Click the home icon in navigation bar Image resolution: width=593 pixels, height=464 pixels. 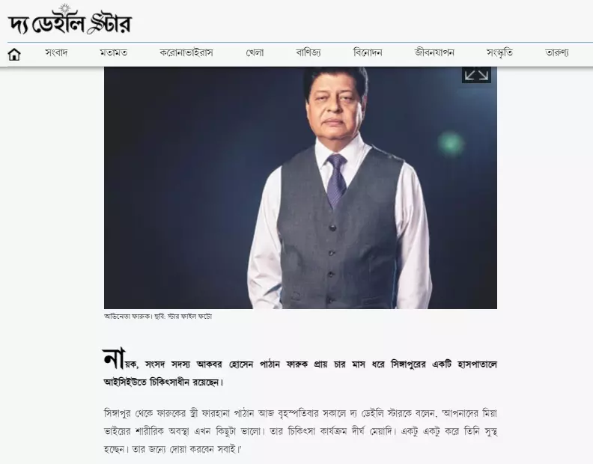(14, 54)
